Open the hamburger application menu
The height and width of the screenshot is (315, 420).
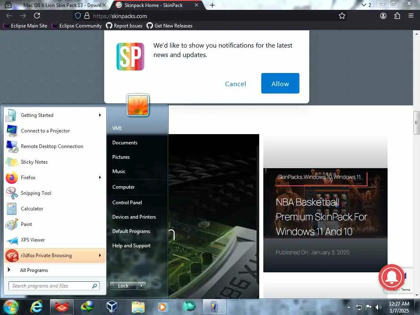click(411, 16)
